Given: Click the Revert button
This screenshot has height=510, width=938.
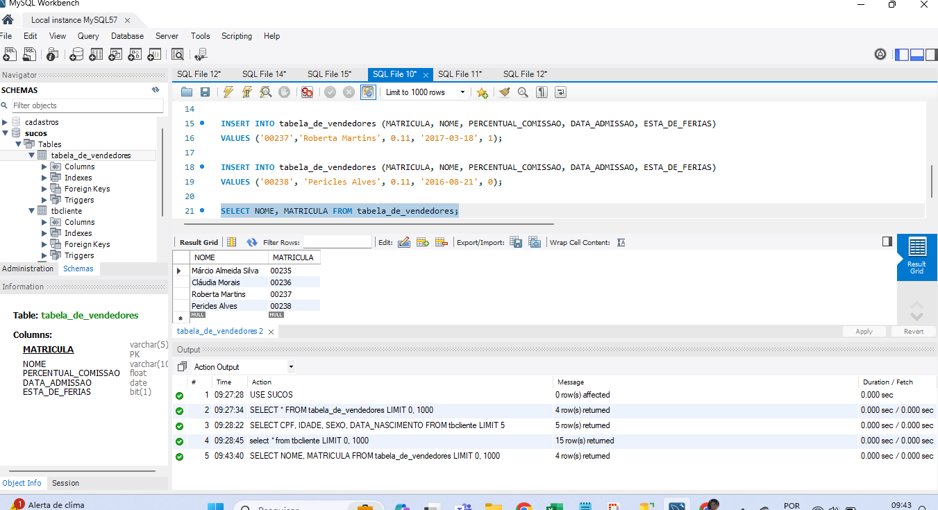Looking at the screenshot, I should click(x=914, y=332).
